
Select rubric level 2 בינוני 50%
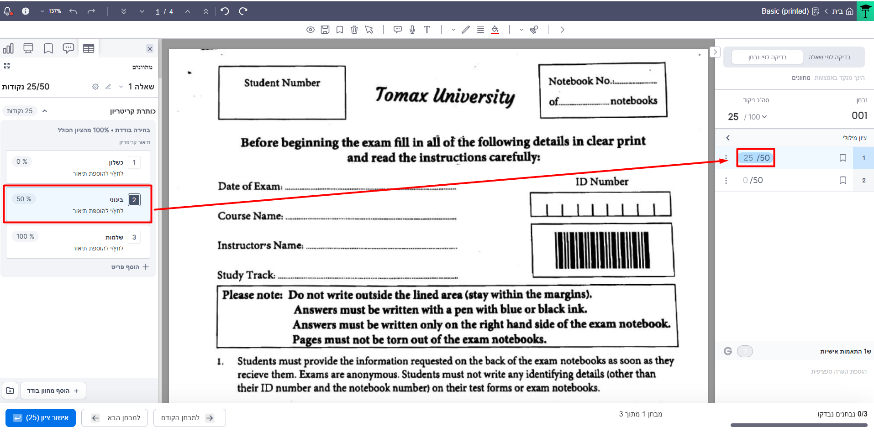point(78,204)
